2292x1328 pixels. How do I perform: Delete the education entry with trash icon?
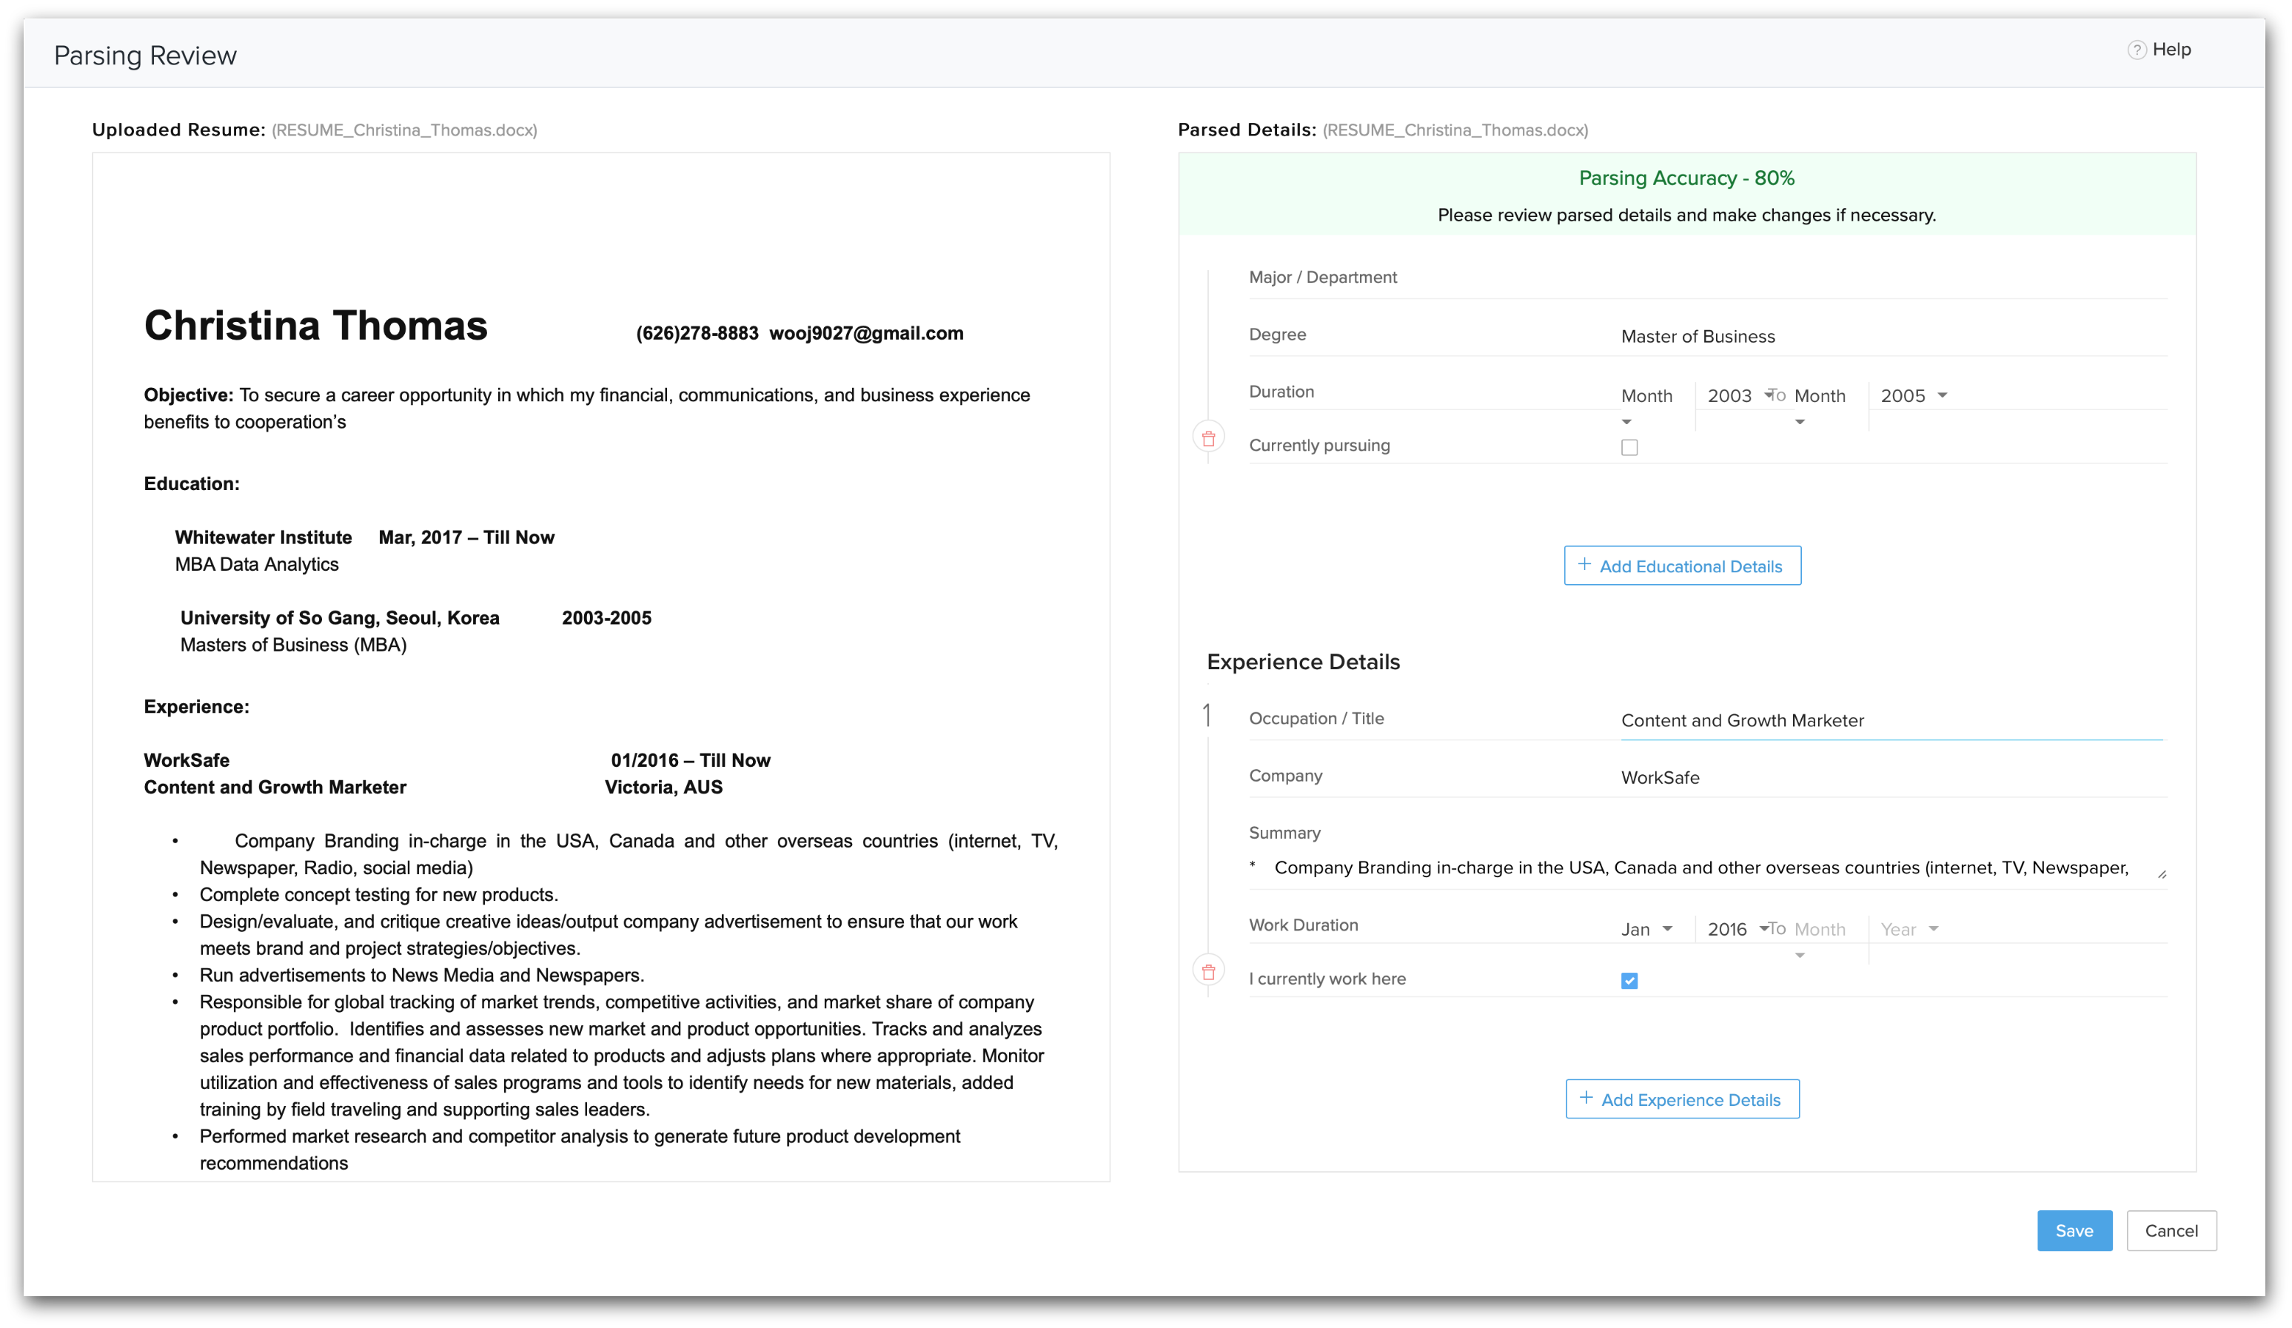point(1208,438)
